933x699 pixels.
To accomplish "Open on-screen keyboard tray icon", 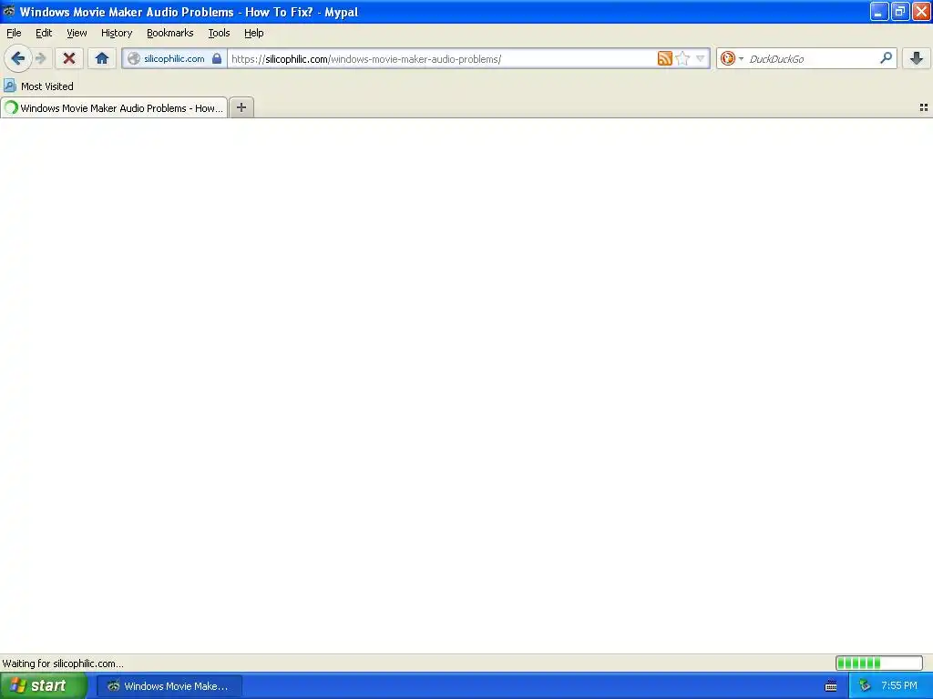I will [831, 686].
